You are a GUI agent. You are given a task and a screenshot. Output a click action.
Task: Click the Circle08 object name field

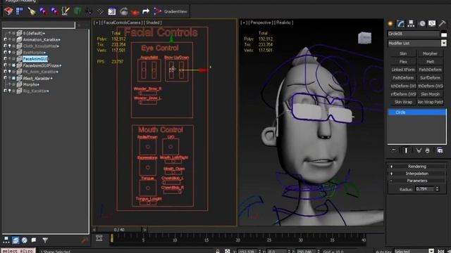pyautogui.click(x=414, y=34)
